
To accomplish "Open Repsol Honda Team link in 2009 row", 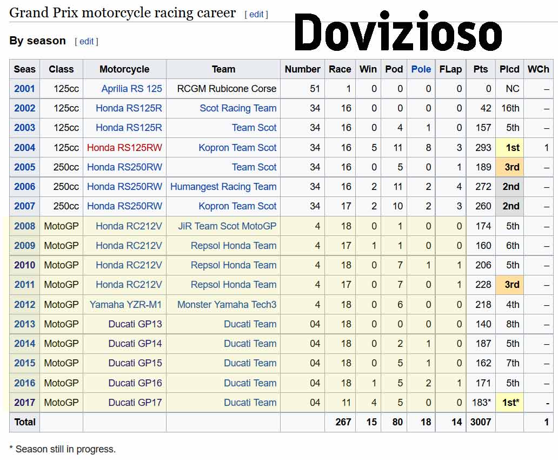I will pos(234,246).
